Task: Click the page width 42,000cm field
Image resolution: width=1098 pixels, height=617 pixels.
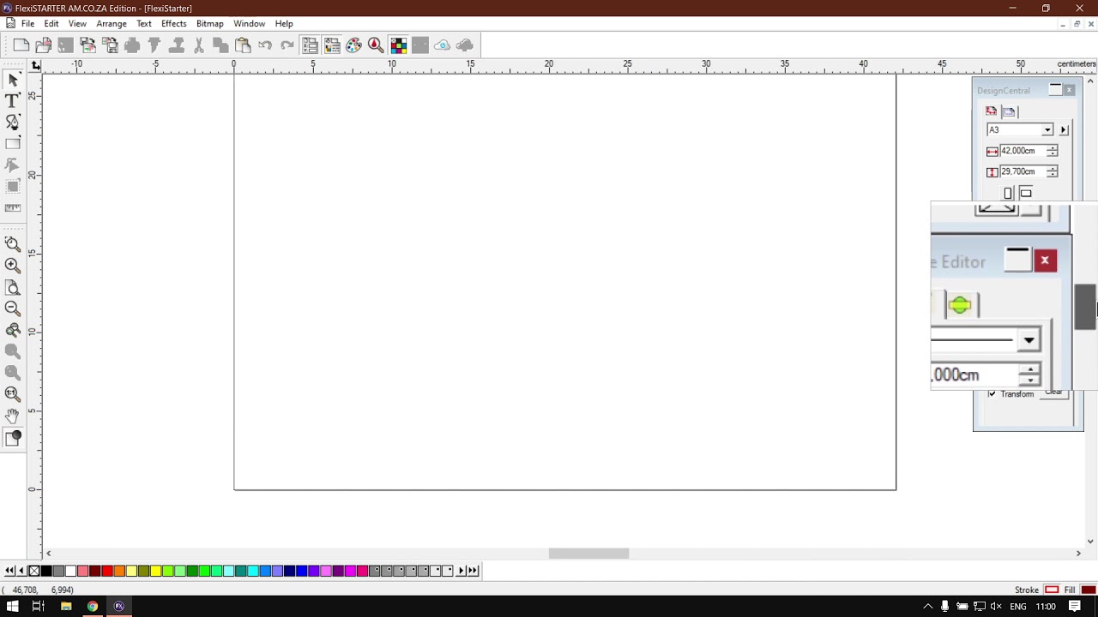Action: point(1022,151)
